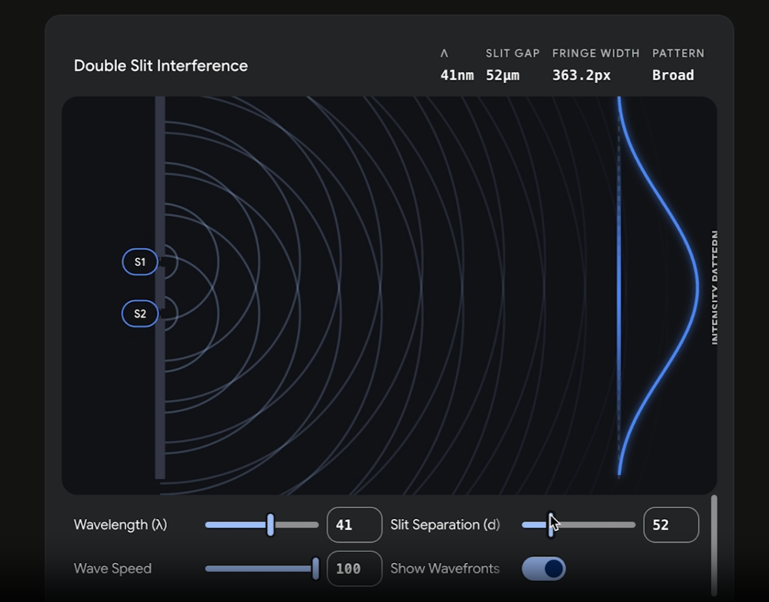This screenshot has width=769, height=602.
Task: Click the S1 slit marker
Action: 140,262
